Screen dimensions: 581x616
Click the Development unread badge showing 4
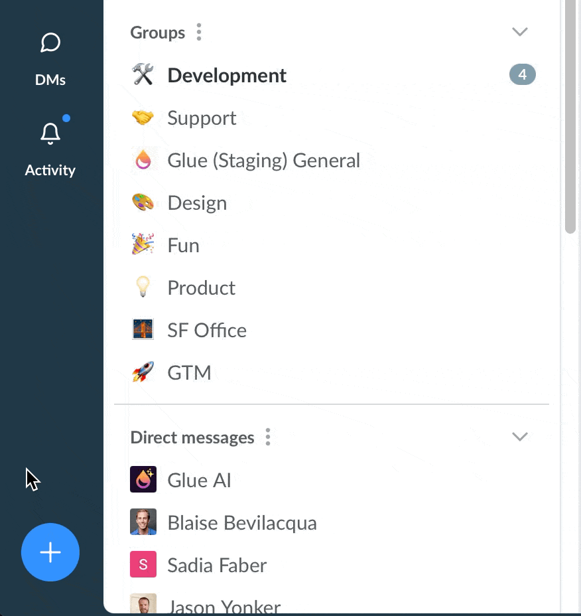click(522, 75)
